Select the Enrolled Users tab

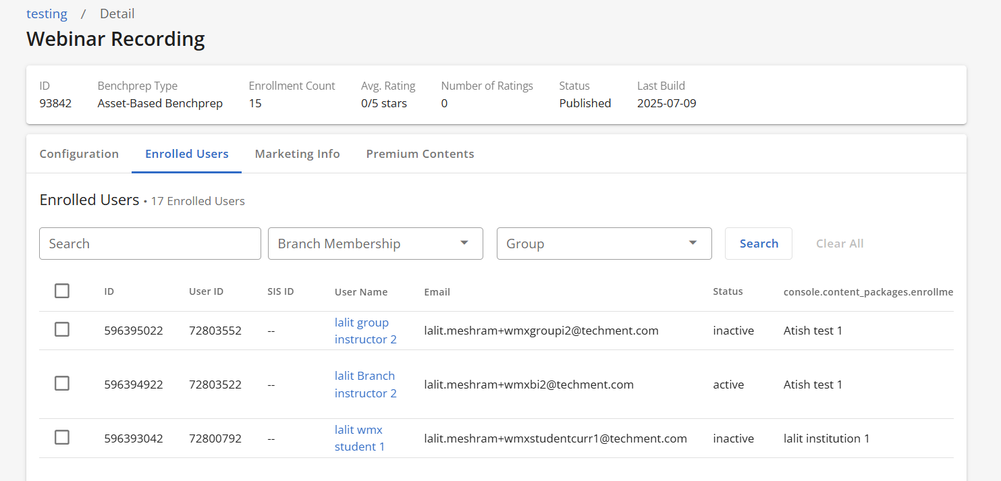click(x=186, y=154)
